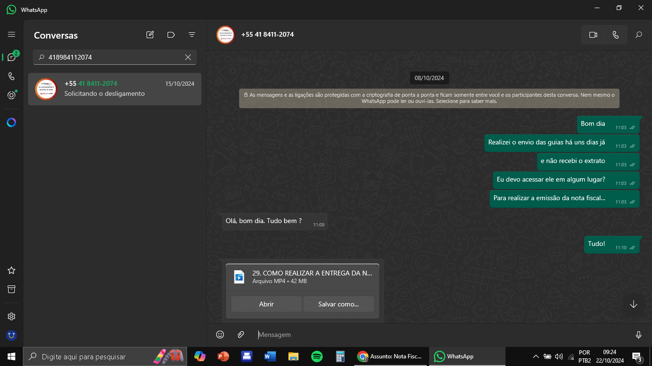
Task: Expand the hamburger navigation menu
Action: pyautogui.click(x=11, y=35)
